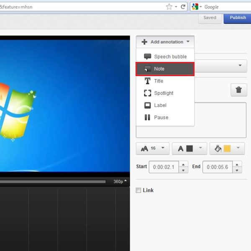Image resolution: width=251 pixels, height=251 pixels.
Task: Click the Pause annotation bars icon
Action: pyautogui.click(x=147, y=117)
